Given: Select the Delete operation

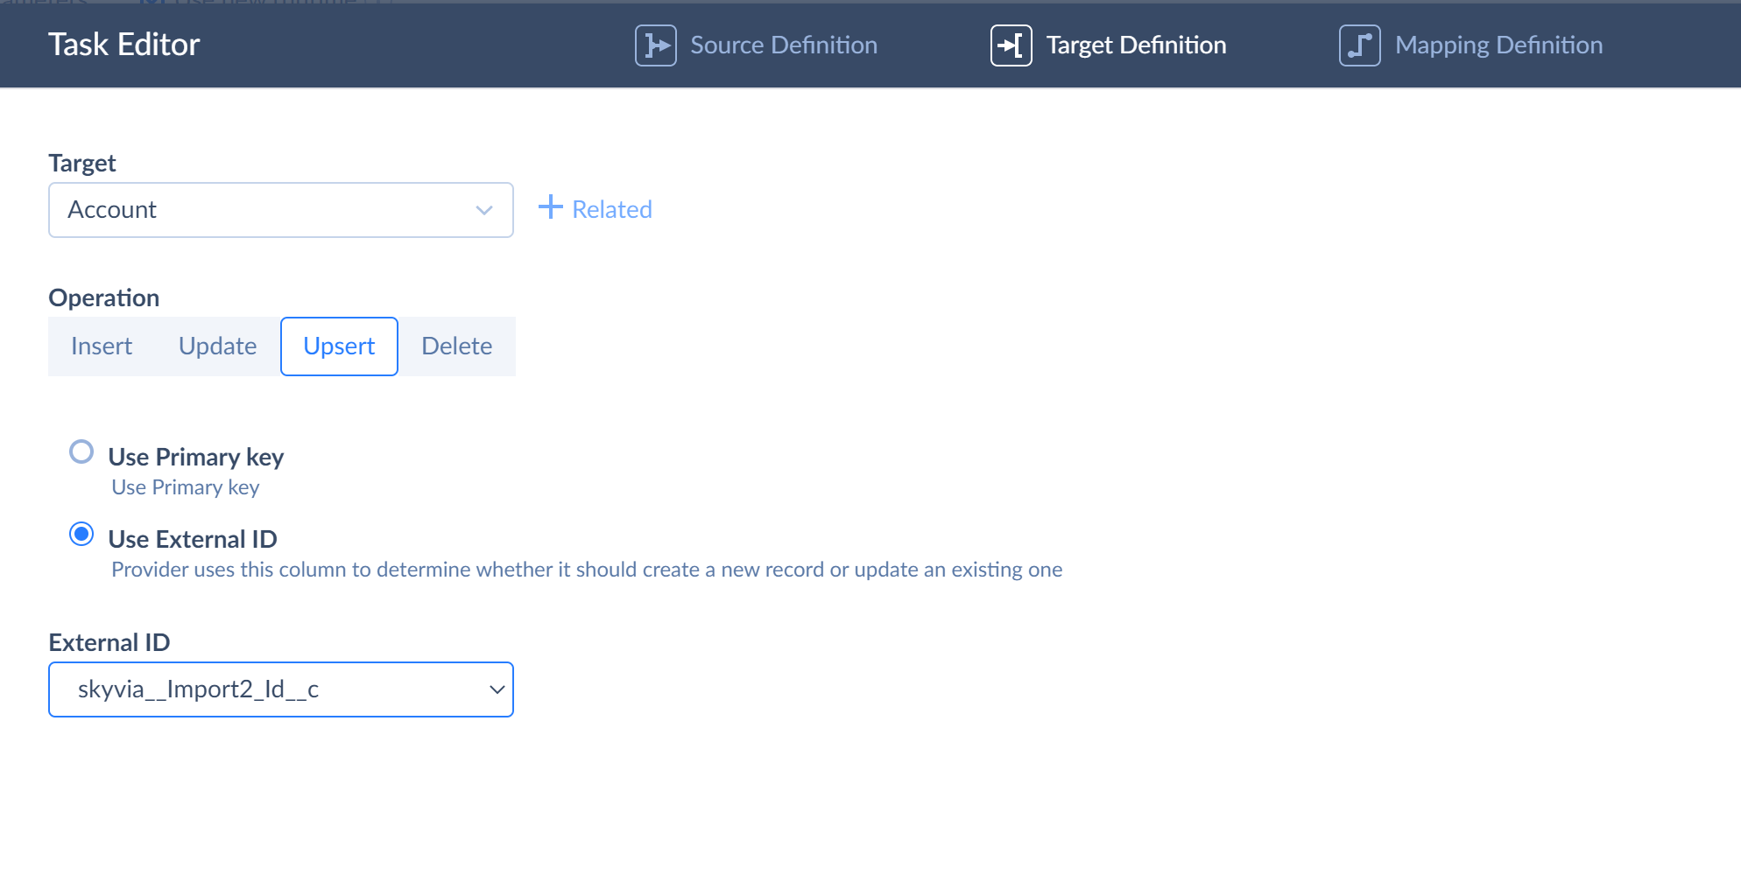Looking at the screenshot, I should tap(456, 346).
